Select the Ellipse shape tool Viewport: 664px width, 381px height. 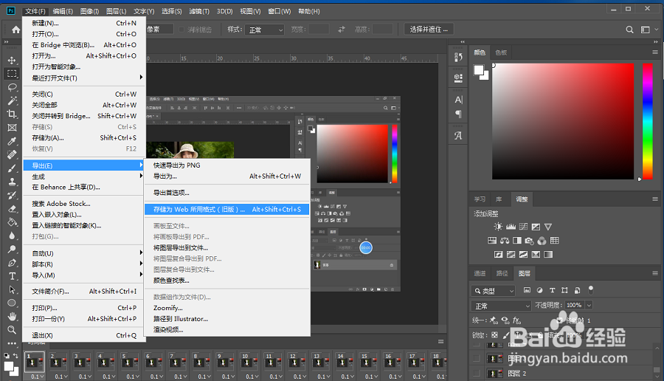[12, 303]
